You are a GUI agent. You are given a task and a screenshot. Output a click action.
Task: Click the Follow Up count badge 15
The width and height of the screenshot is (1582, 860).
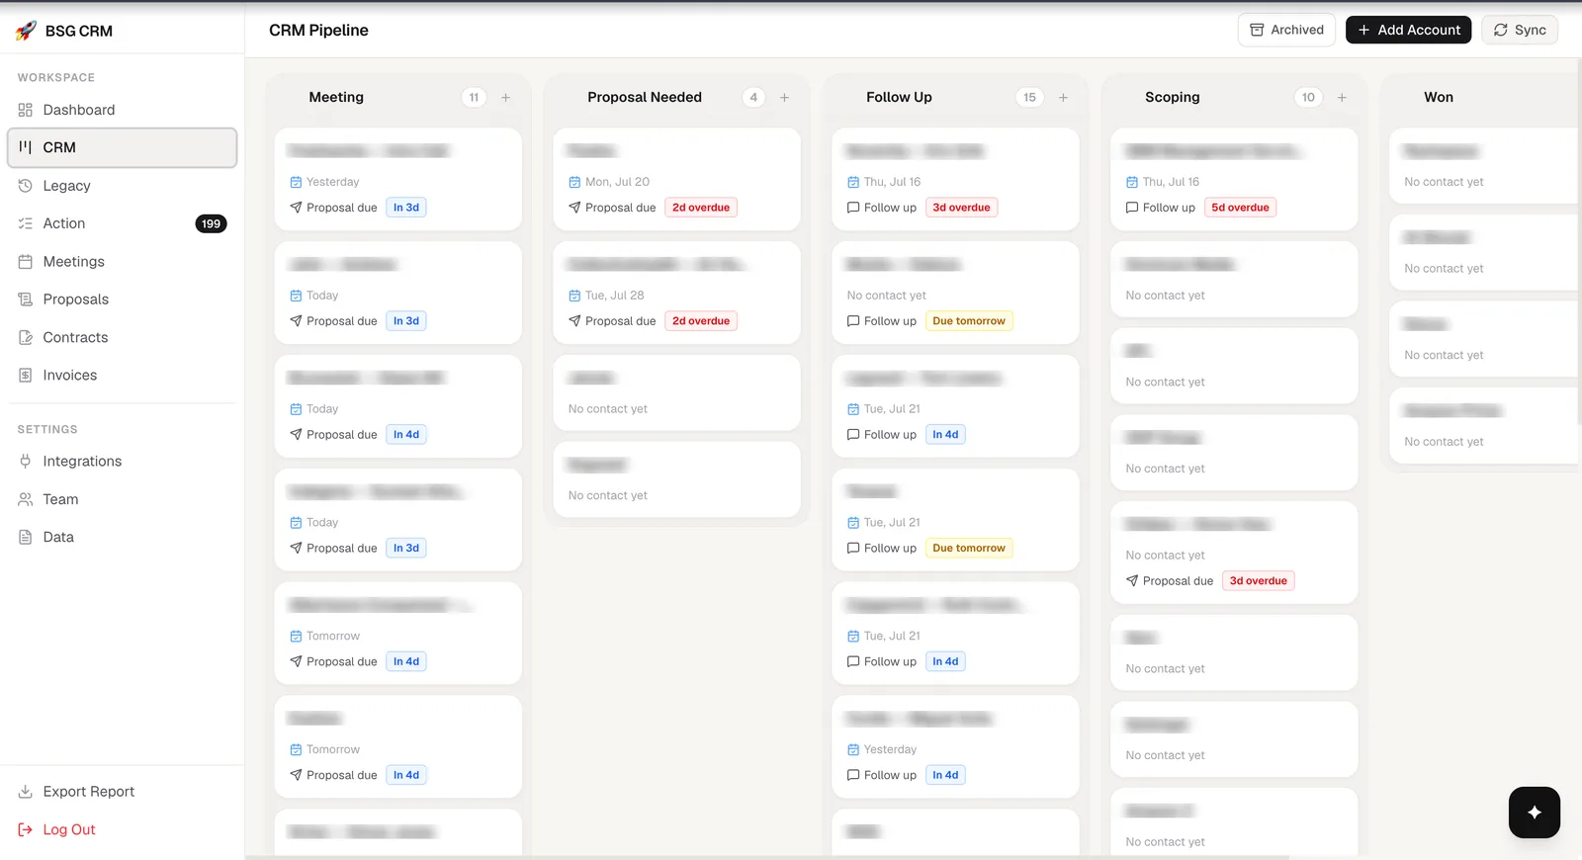pyautogui.click(x=1029, y=98)
